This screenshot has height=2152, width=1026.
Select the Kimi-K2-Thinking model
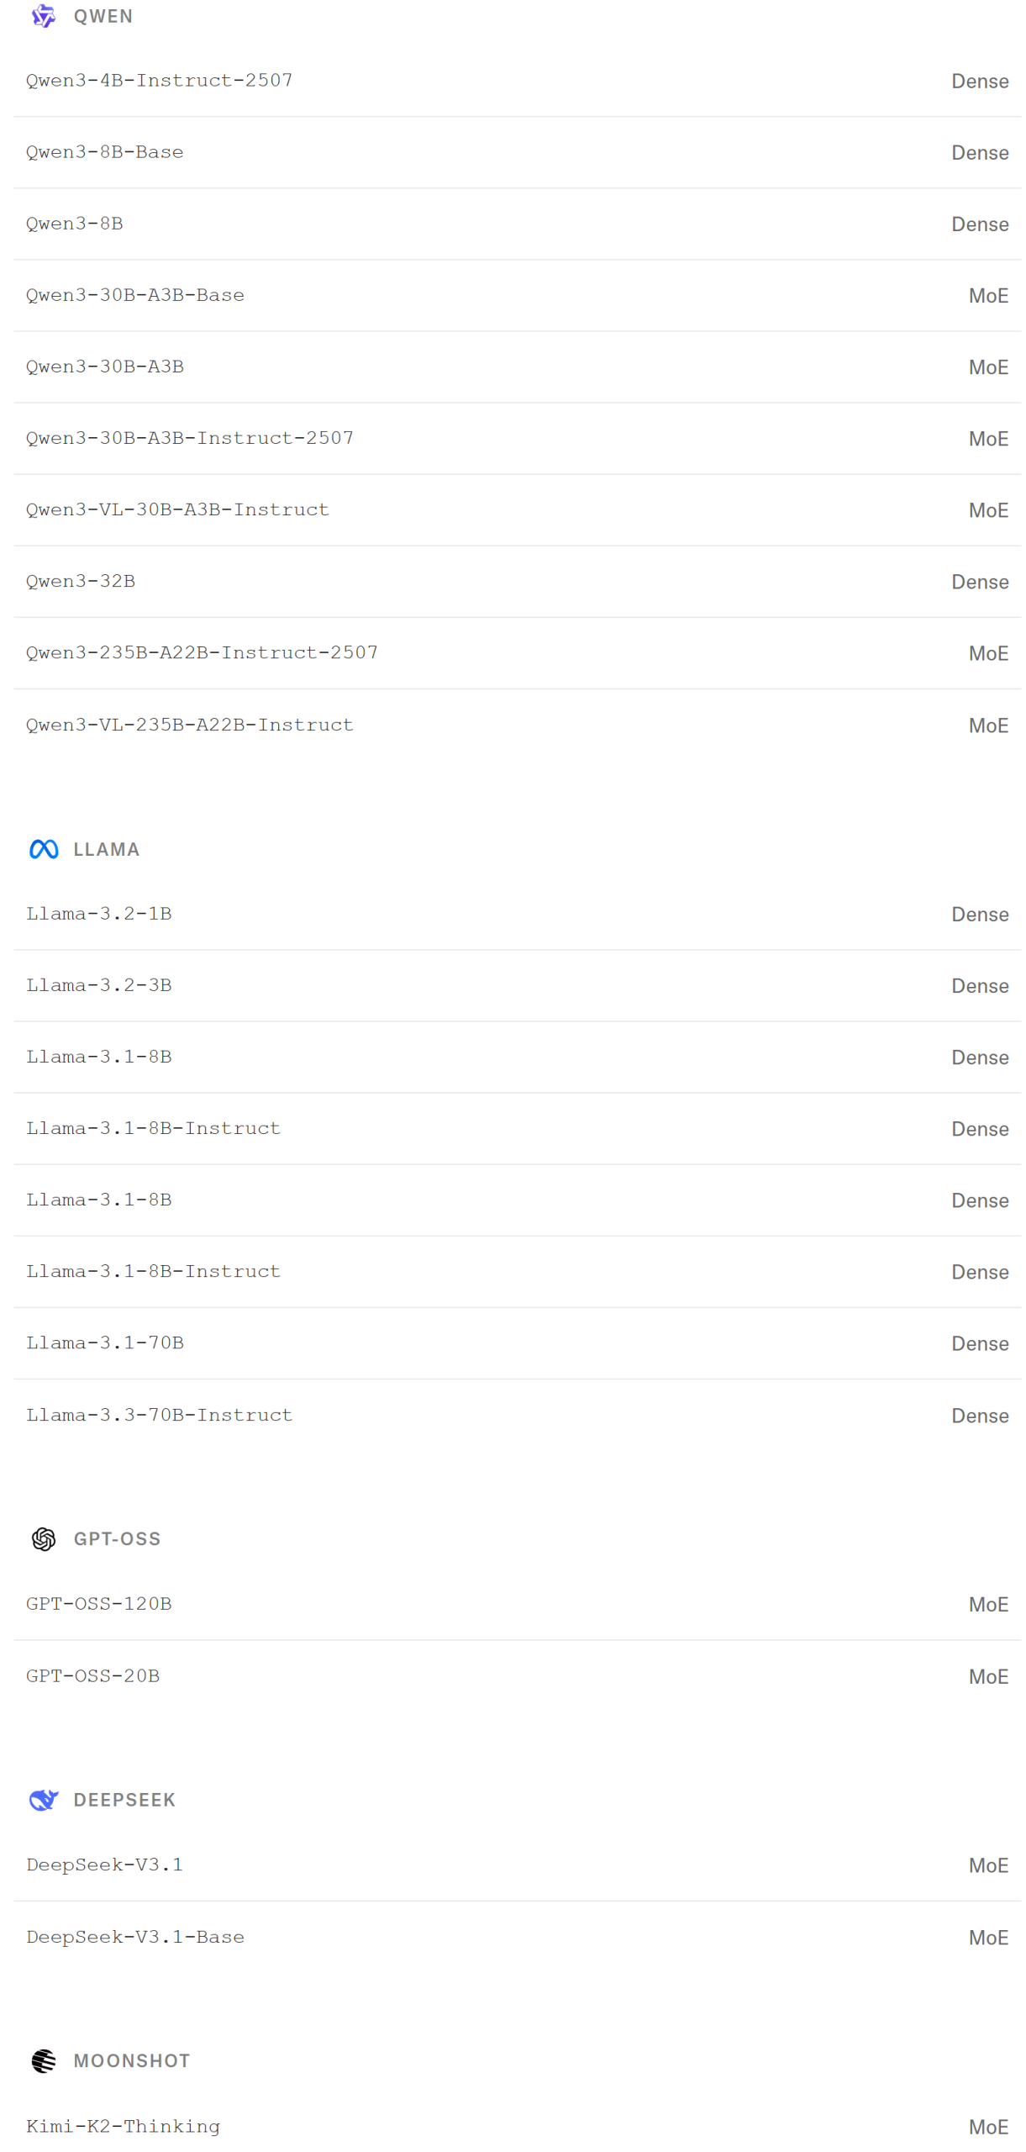point(123,2125)
